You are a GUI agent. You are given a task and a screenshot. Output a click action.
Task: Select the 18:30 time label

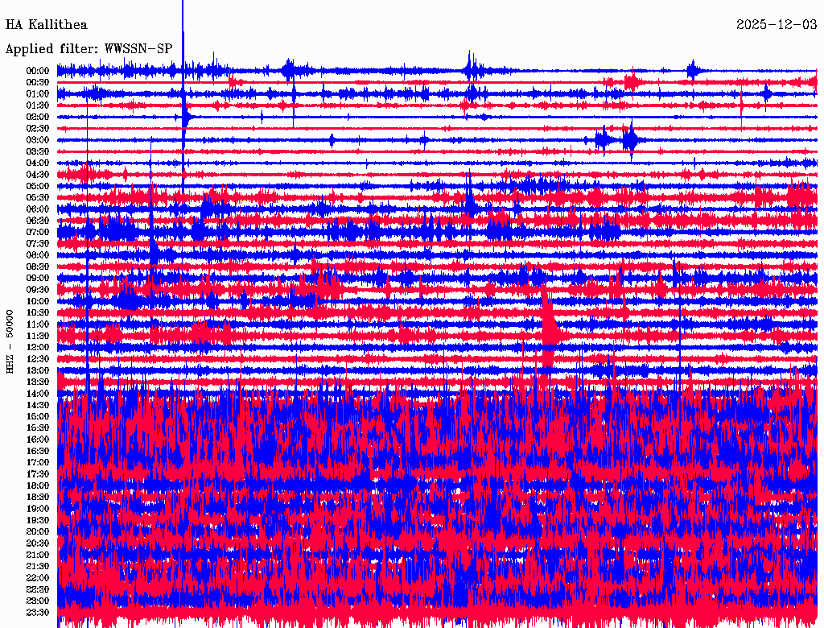(38, 497)
